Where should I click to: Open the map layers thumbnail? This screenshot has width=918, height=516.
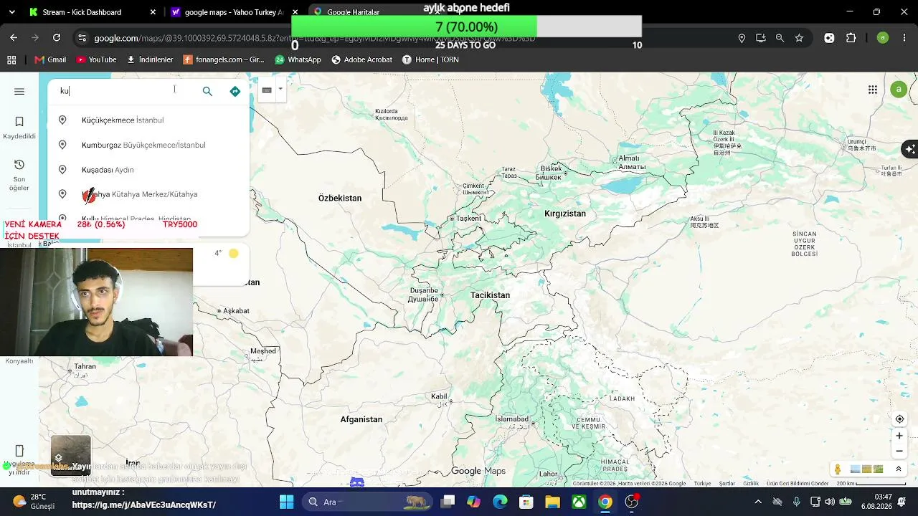[71, 455]
